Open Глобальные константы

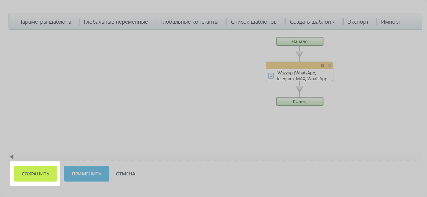[189, 22]
